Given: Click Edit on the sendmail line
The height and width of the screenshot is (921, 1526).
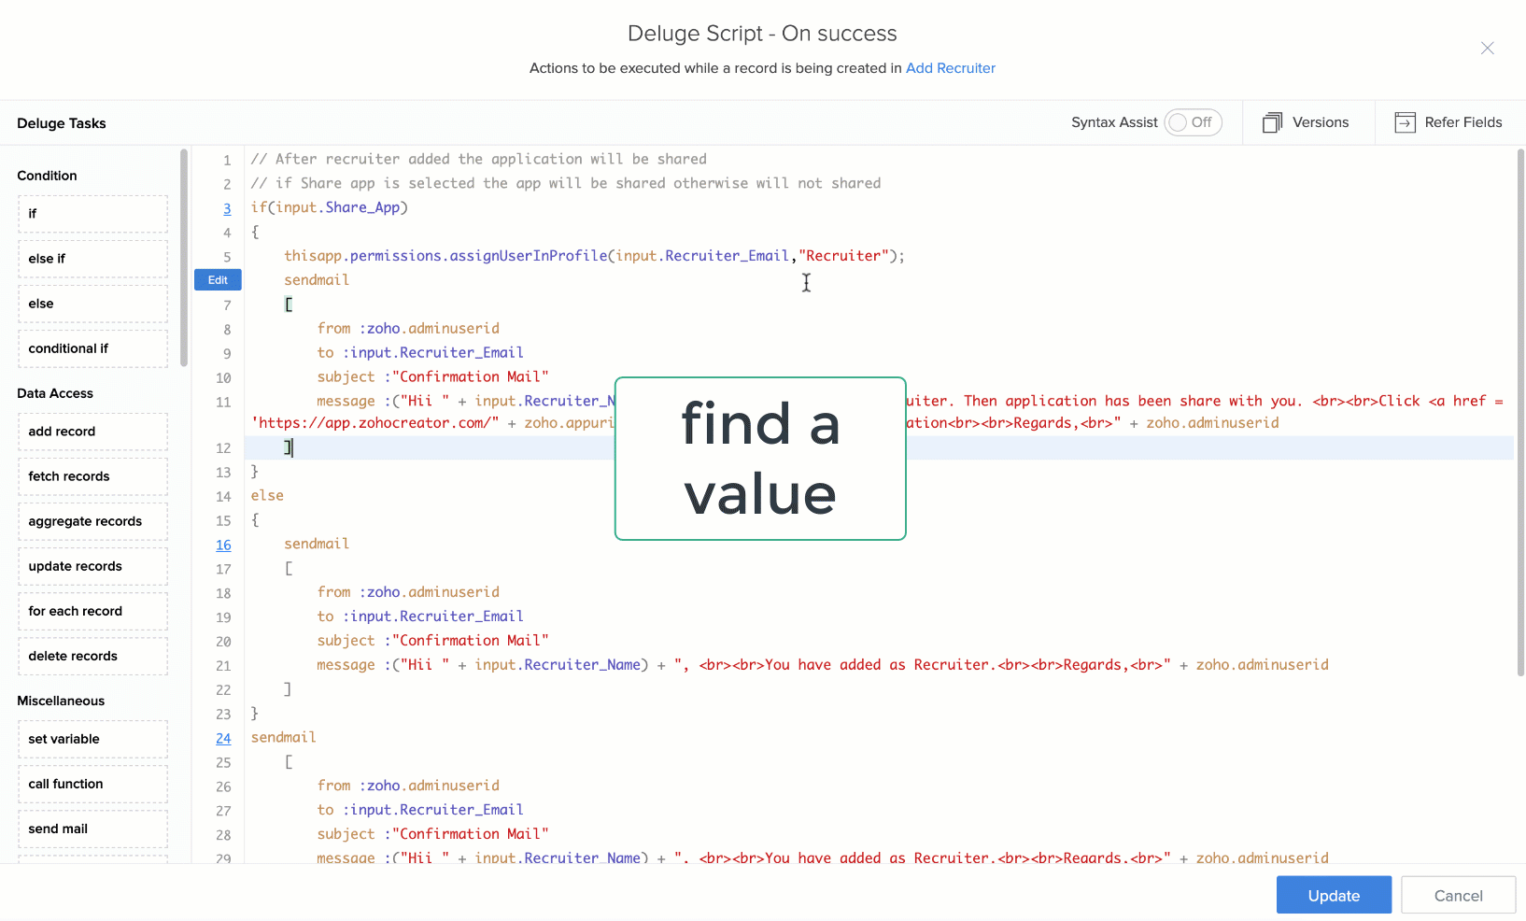Looking at the screenshot, I should point(218,279).
